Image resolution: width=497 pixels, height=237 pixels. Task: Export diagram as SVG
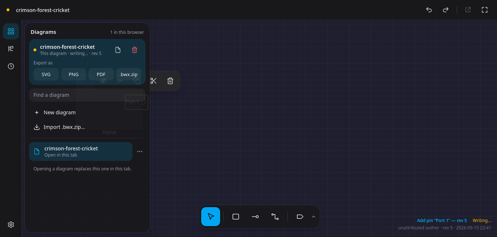tap(46, 74)
